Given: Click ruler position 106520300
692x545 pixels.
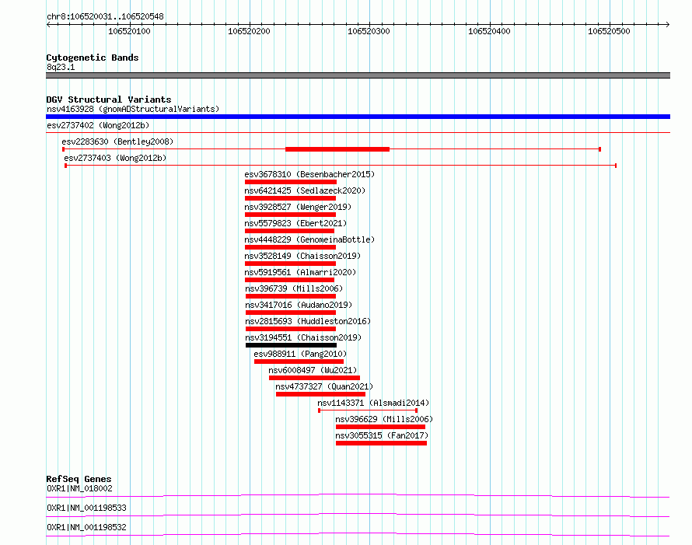Looking at the screenshot, I should point(369,31).
